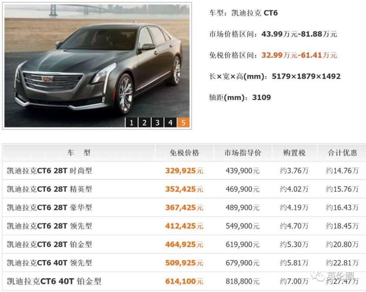The image size is (366, 292).
Task: Click purchase tax 约4.70万
Action: (294, 226)
